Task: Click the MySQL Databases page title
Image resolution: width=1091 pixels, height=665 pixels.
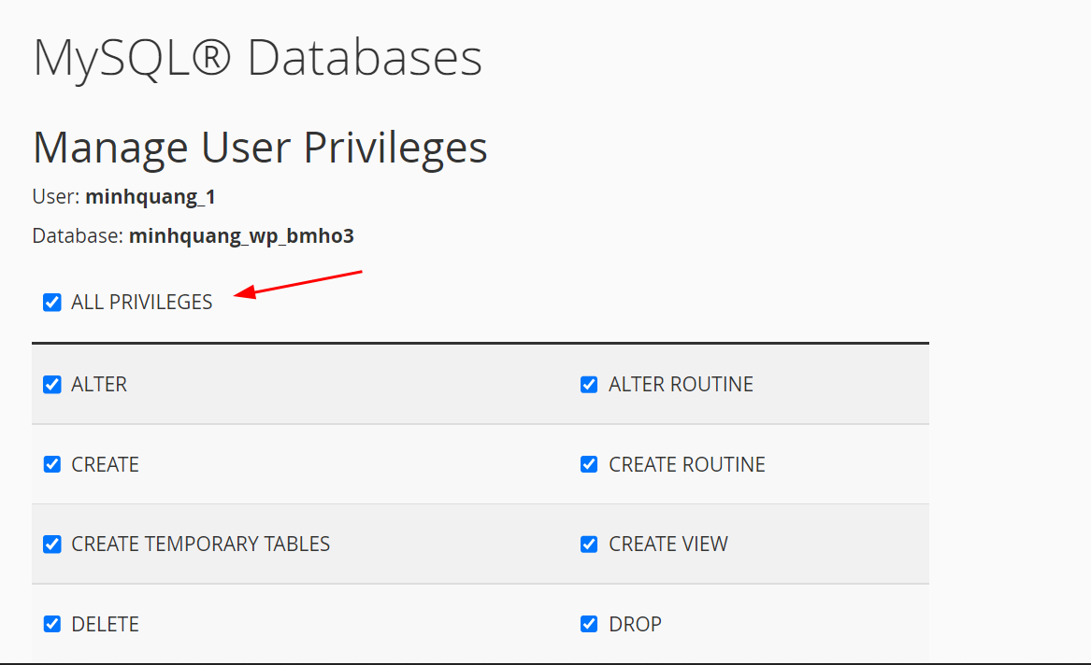Action: pyautogui.click(x=258, y=57)
